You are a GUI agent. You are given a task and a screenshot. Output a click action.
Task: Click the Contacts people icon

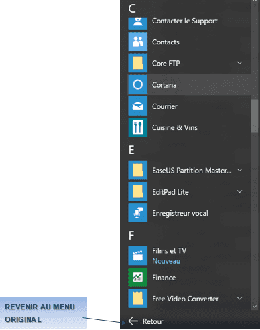[x=138, y=42]
